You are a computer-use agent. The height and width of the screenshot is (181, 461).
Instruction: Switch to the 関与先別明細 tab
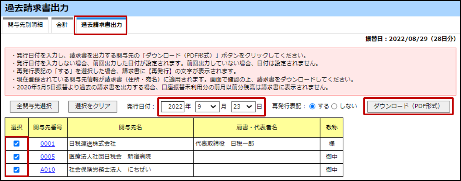pyautogui.click(x=25, y=25)
